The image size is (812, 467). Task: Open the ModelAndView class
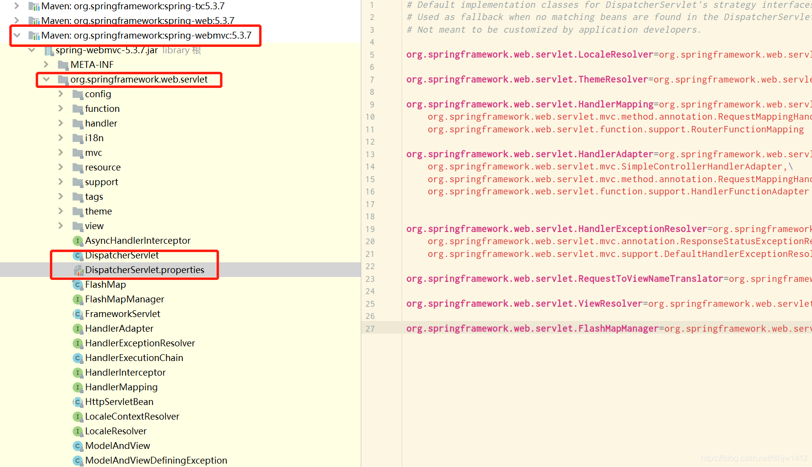[x=117, y=446]
